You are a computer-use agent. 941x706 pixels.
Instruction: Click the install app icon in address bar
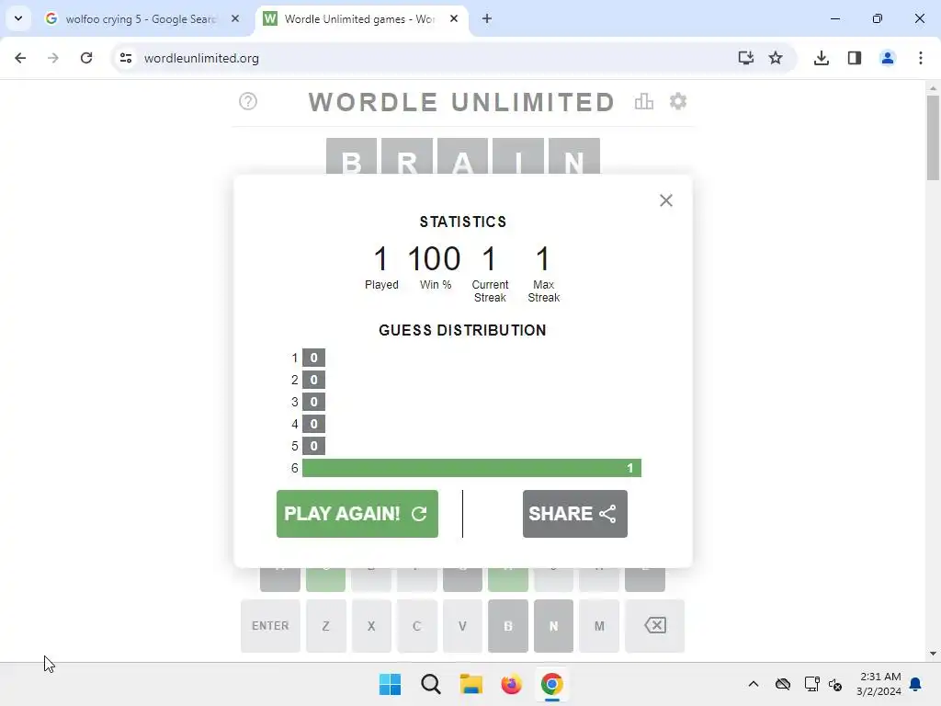point(746,58)
